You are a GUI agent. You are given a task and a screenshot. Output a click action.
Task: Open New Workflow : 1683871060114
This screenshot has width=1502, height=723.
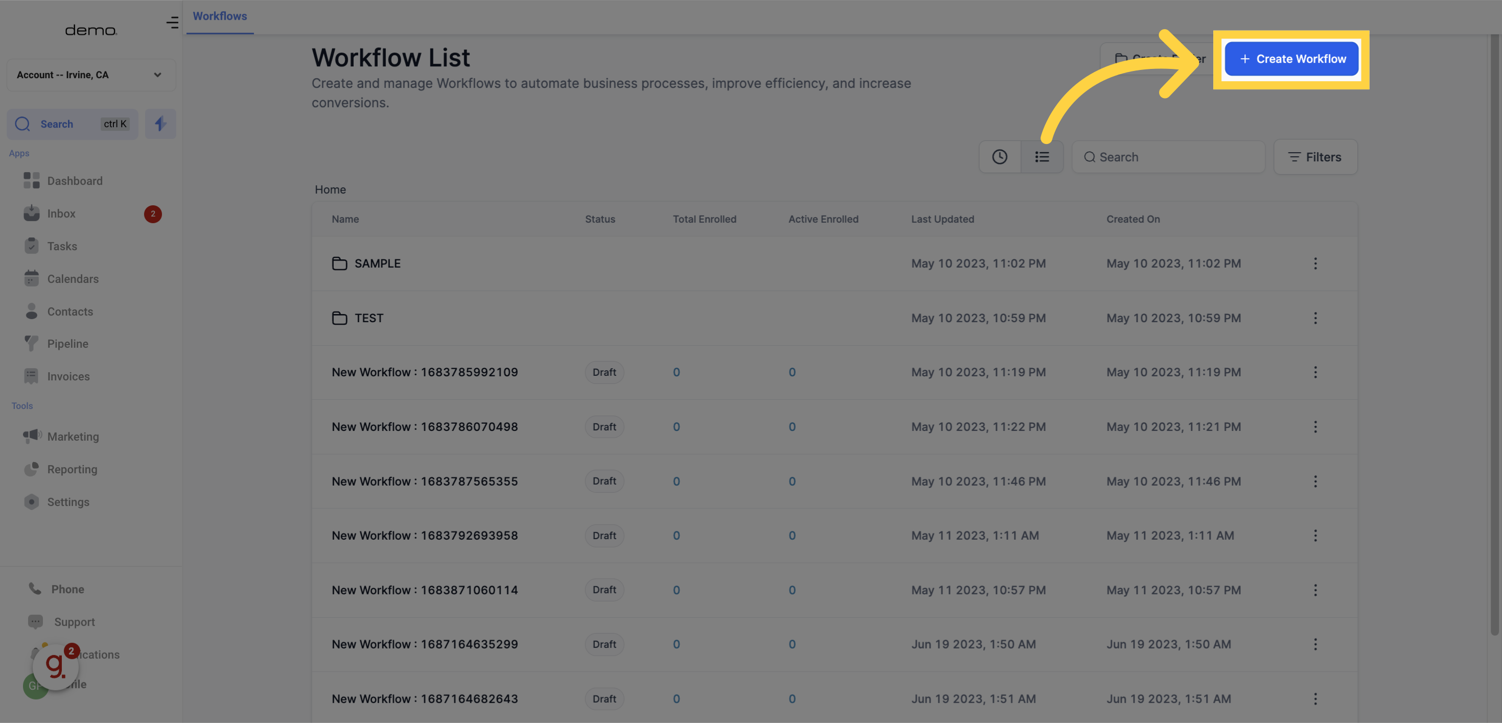click(425, 590)
